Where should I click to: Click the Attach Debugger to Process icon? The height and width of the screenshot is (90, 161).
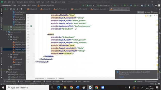coord(135,5)
